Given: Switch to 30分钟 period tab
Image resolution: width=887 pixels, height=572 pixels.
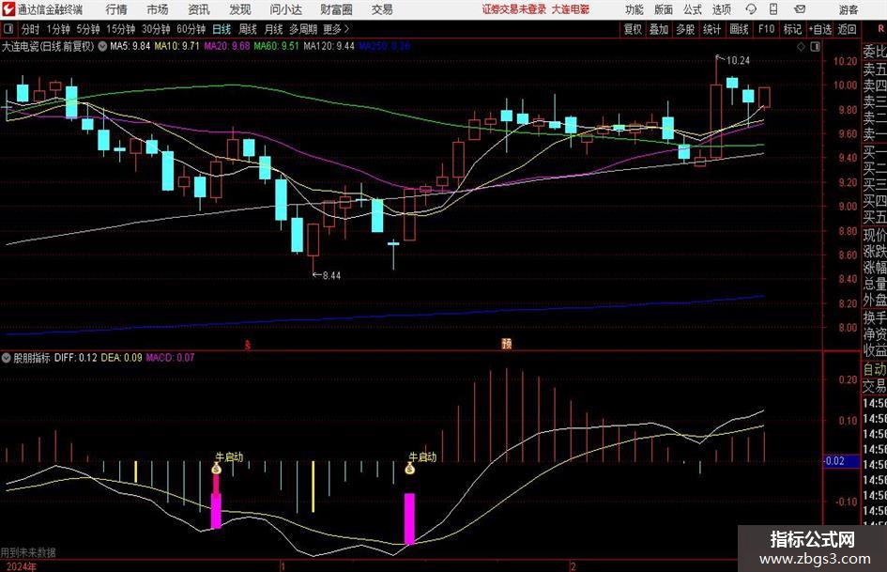Looking at the screenshot, I should point(156,29).
